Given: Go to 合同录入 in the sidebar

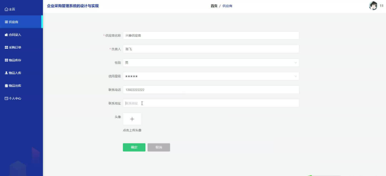Looking at the screenshot, I should pos(21,35).
